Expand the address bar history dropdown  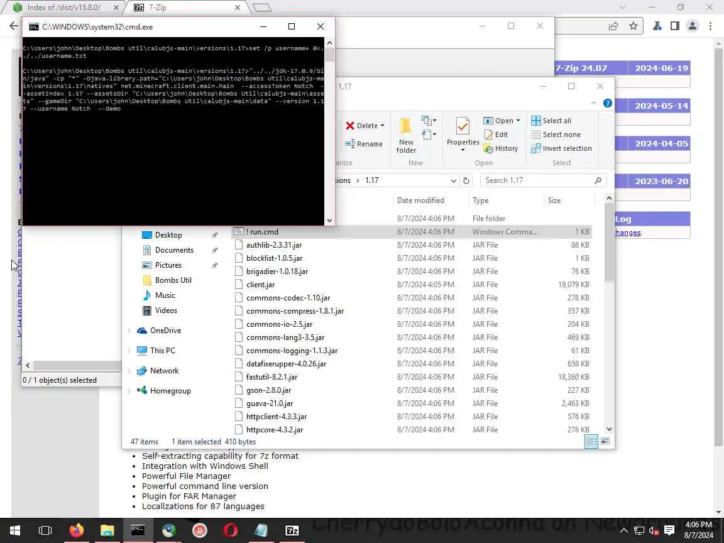point(453,180)
